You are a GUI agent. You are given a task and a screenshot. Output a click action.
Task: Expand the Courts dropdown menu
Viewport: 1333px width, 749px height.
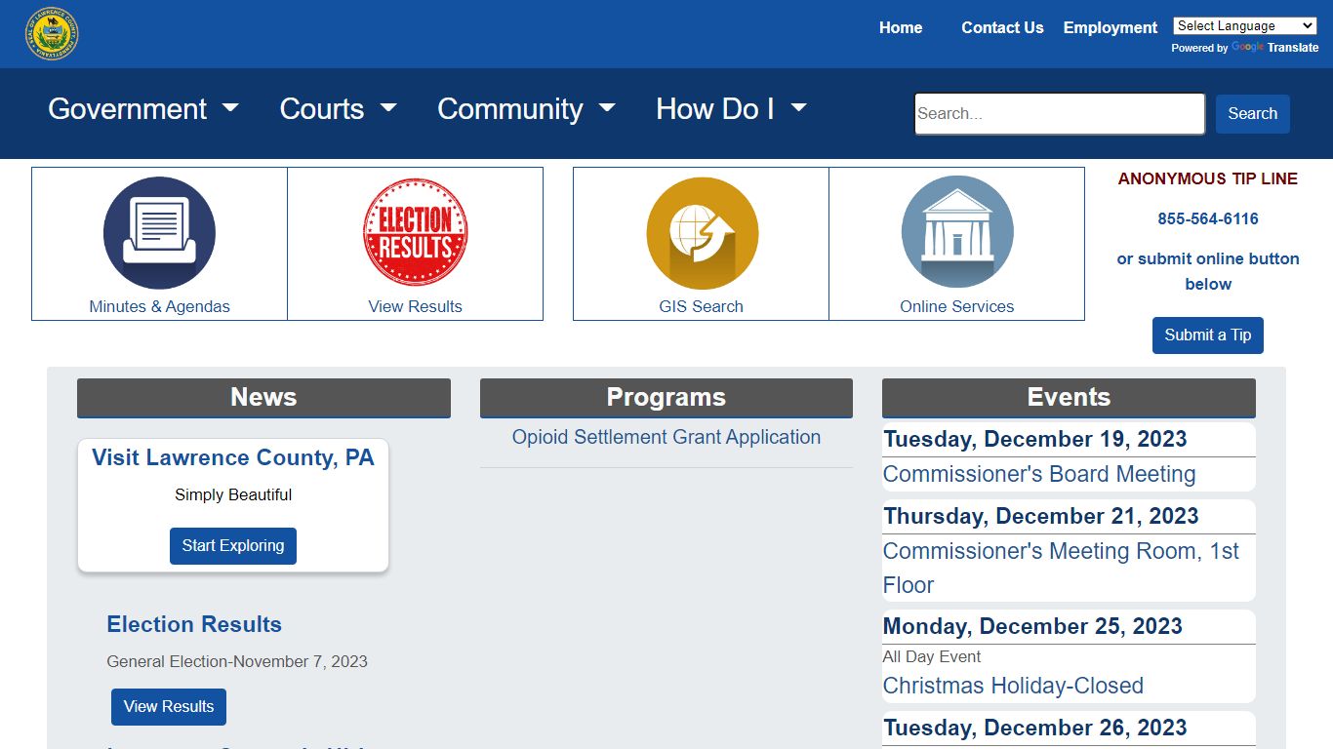[x=339, y=109]
